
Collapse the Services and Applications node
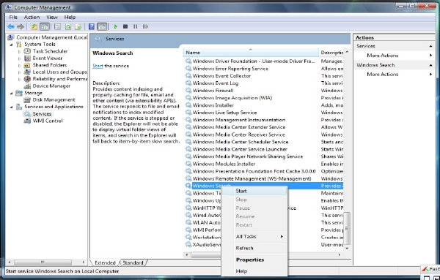coord(12,107)
